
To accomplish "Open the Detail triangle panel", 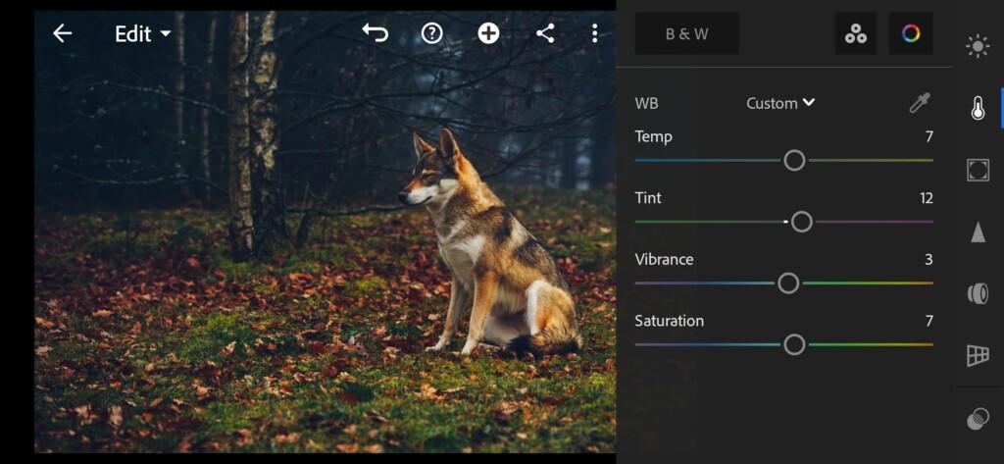I will pyautogui.click(x=978, y=232).
